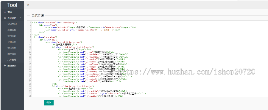This screenshot has height=110, width=268.
Task: Click the col-md-12 footer-nav div line
Action: 64,42
